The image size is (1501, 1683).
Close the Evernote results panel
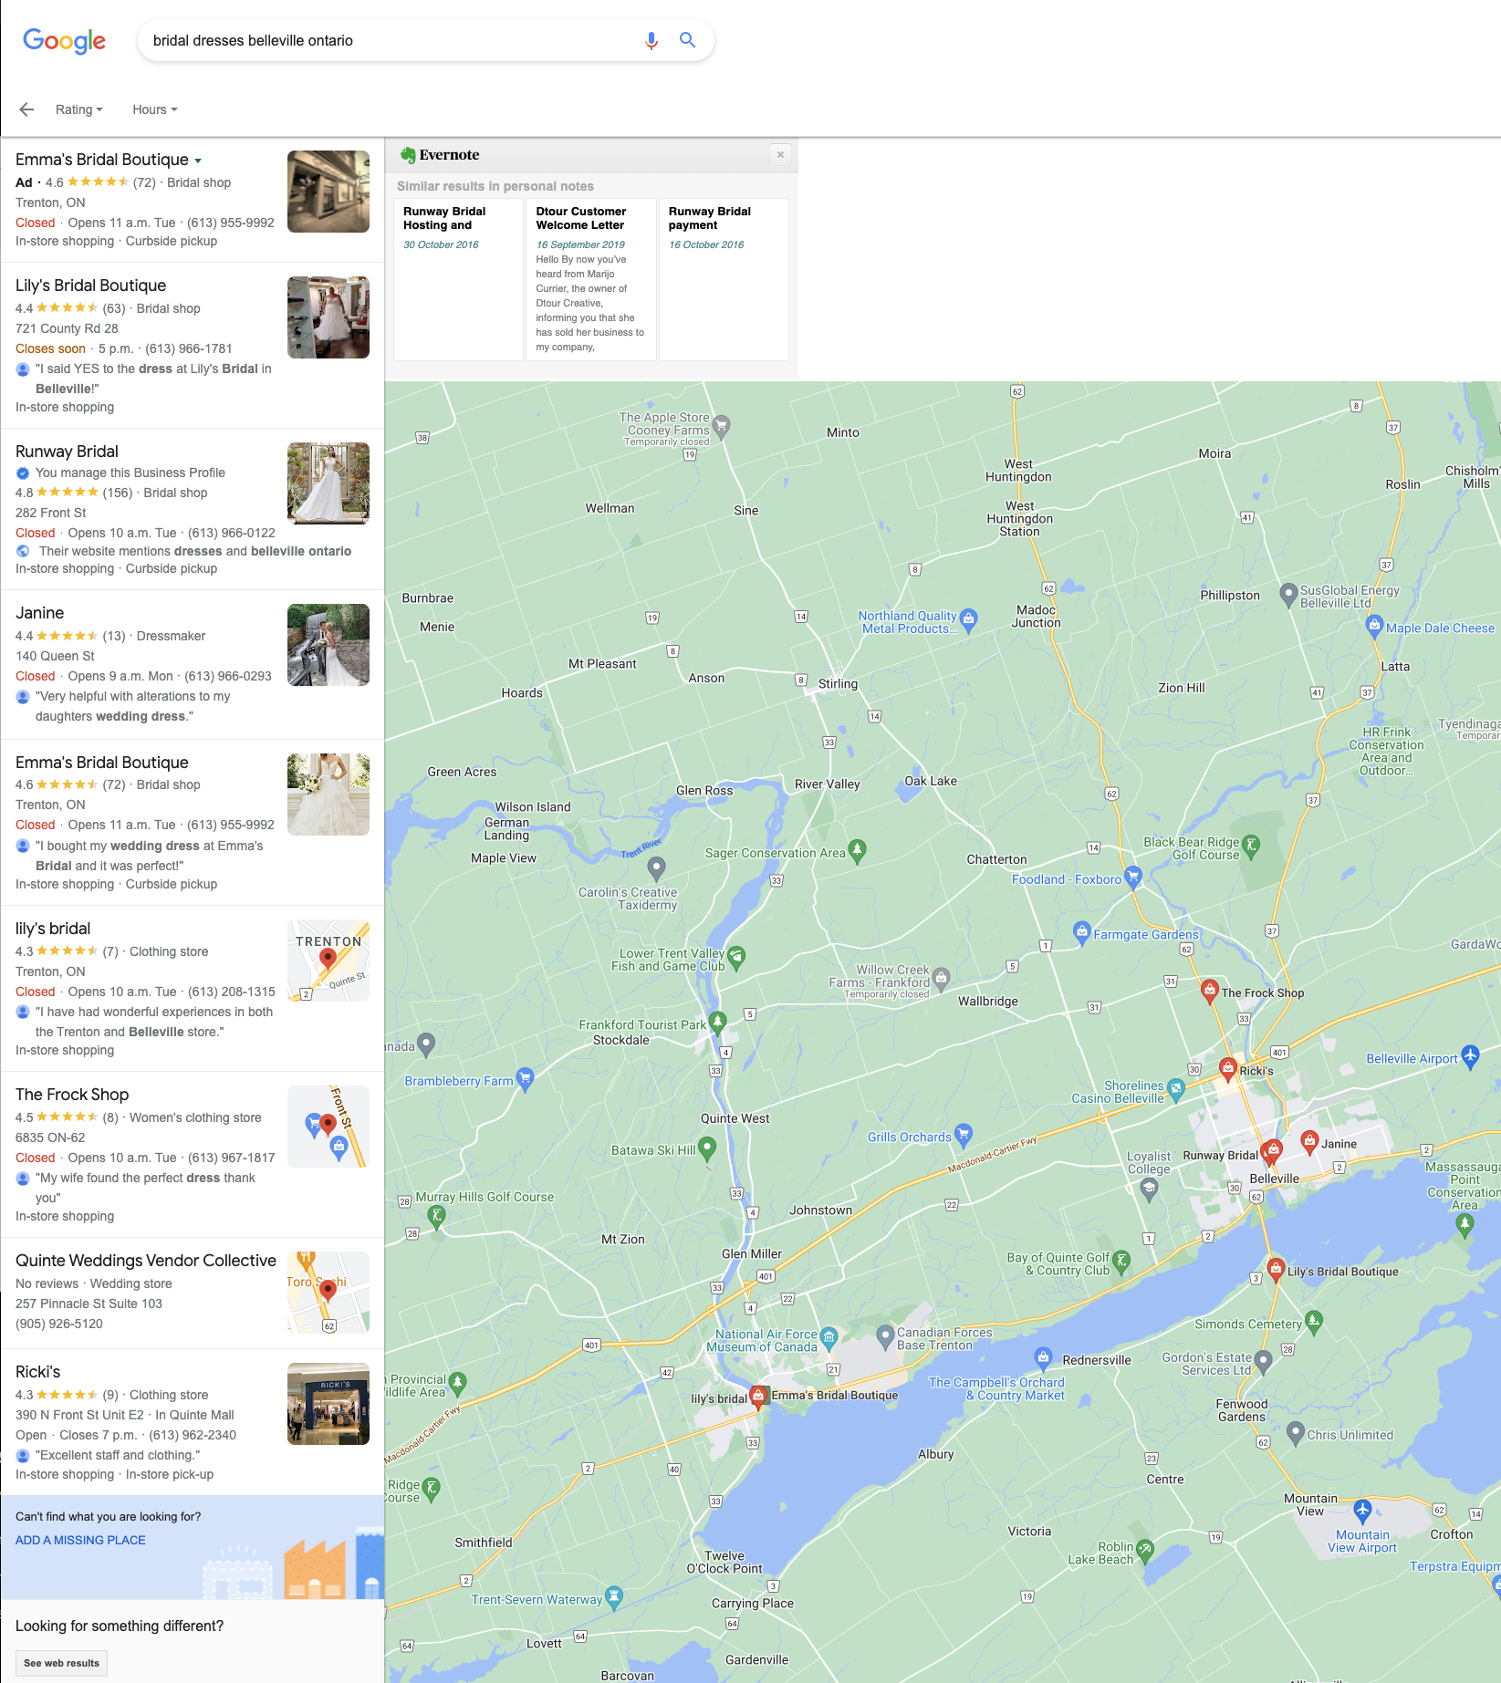[x=780, y=155]
